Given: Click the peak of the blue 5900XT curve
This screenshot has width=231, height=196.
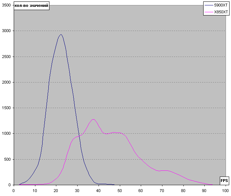Looking at the screenshot, I should (x=61, y=34).
